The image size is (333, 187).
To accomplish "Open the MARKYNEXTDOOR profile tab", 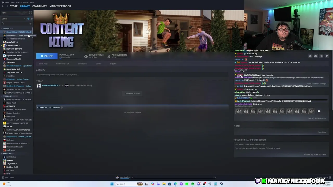I will pos(60,6).
